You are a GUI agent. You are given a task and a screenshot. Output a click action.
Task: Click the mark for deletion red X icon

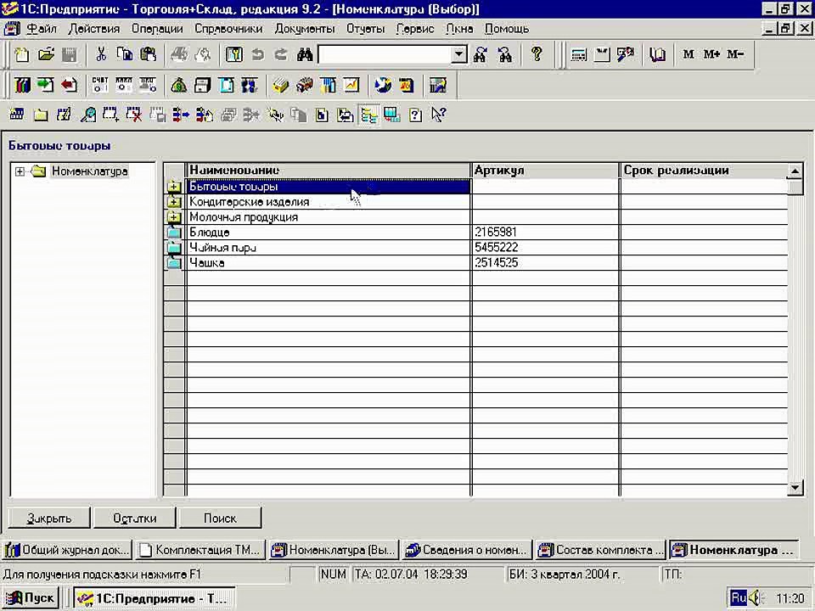click(x=133, y=115)
